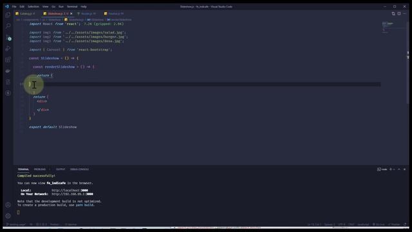
Task: Open the Run menu
Action: coord(61,6)
